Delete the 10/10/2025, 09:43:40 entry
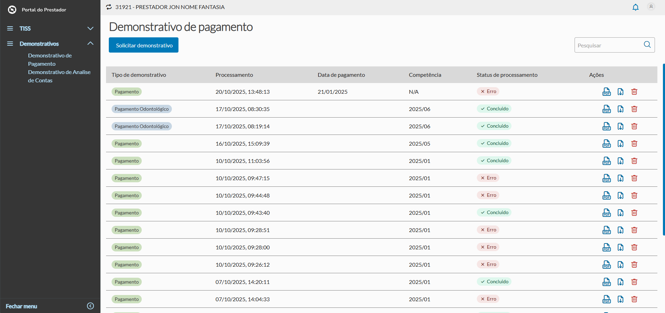This screenshot has width=665, height=313. pos(634,213)
